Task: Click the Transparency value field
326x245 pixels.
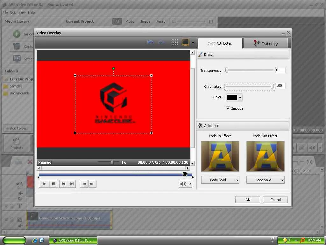Action: [x=280, y=70]
